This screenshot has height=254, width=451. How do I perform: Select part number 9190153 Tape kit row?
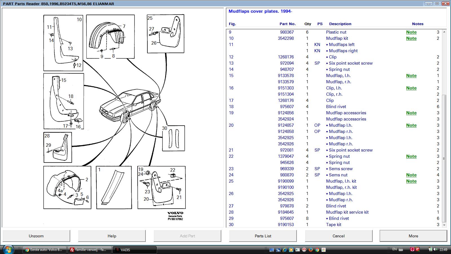(286, 225)
